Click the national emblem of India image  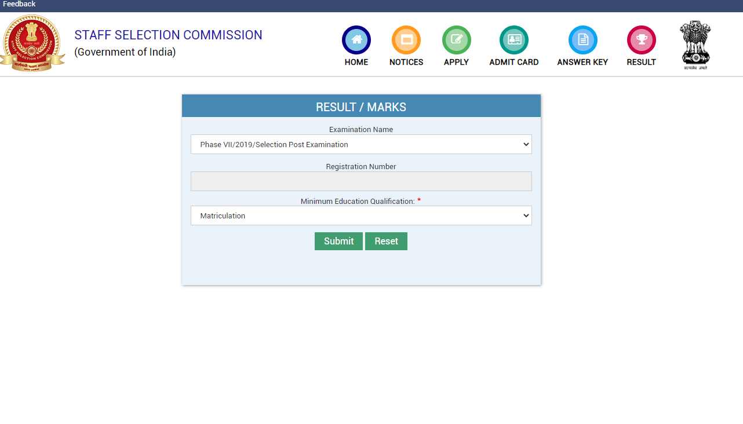point(695,45)
